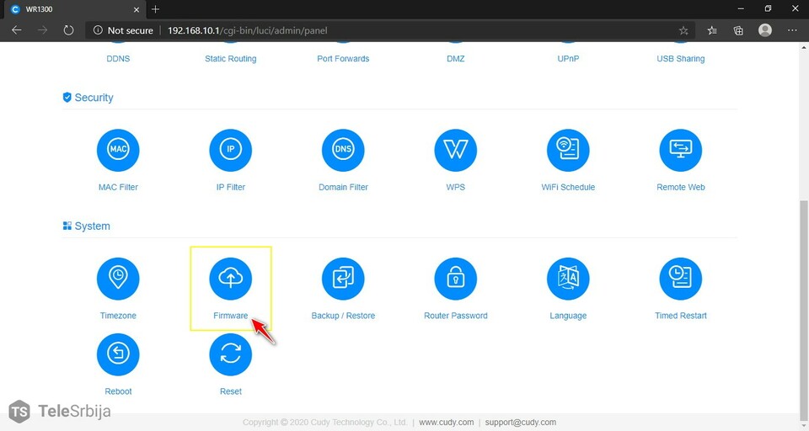Open the Timezone settings icon
The width and height of the screenshot is (809, 431).
tap(118, 279)
